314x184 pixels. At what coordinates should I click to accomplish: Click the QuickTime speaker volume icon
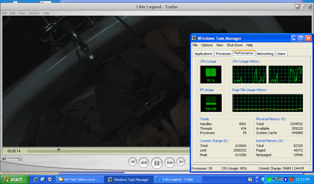pos(4,159)
